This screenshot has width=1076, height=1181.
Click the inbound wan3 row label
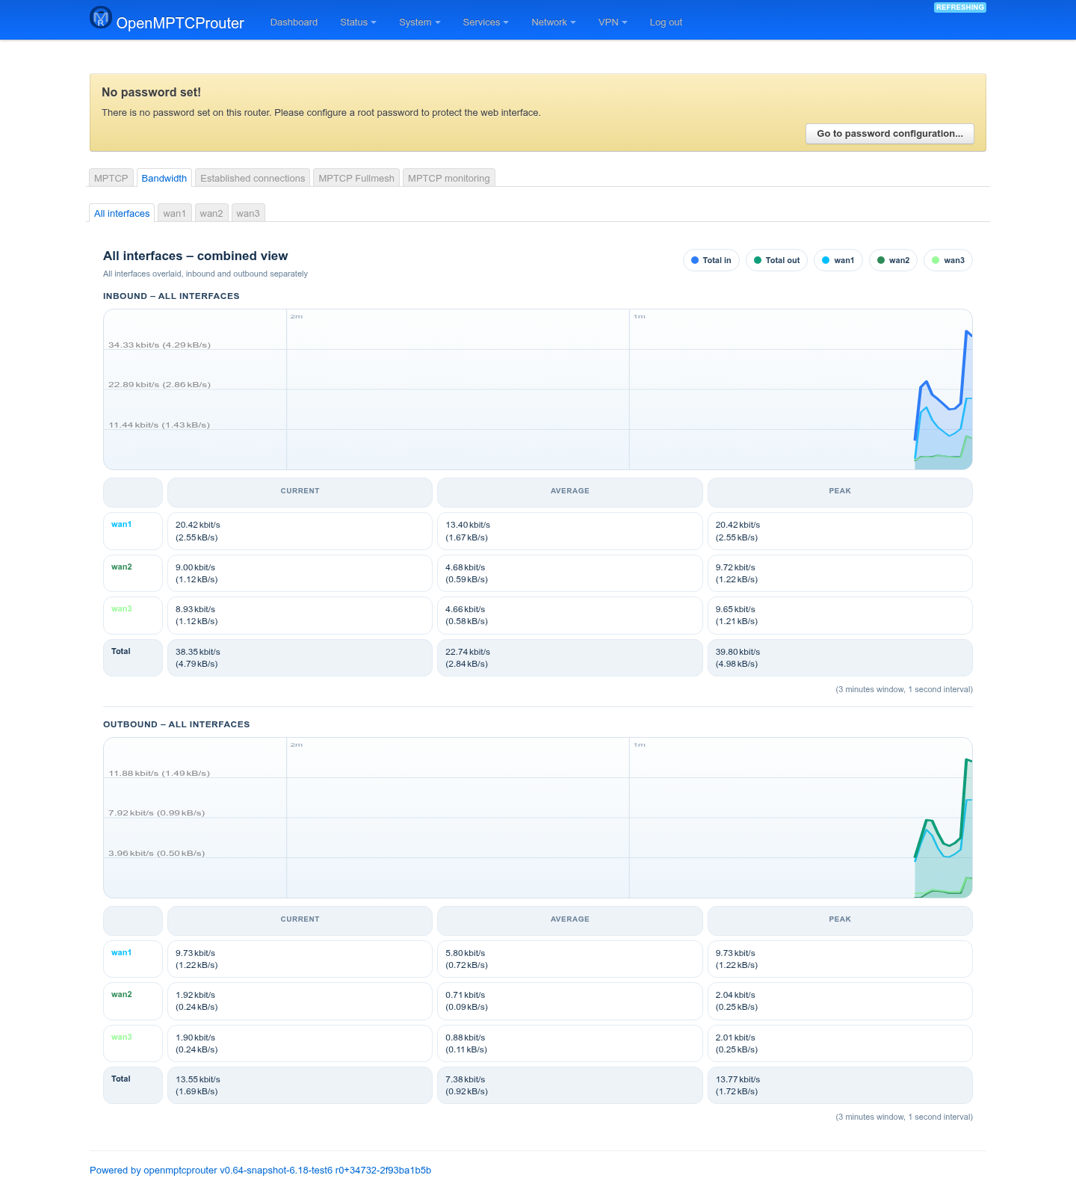[x=121, y=609]
